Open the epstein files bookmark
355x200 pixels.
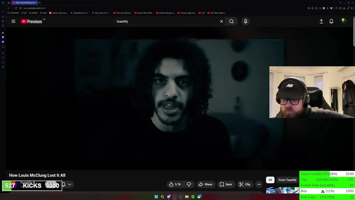tap(165, 13)
